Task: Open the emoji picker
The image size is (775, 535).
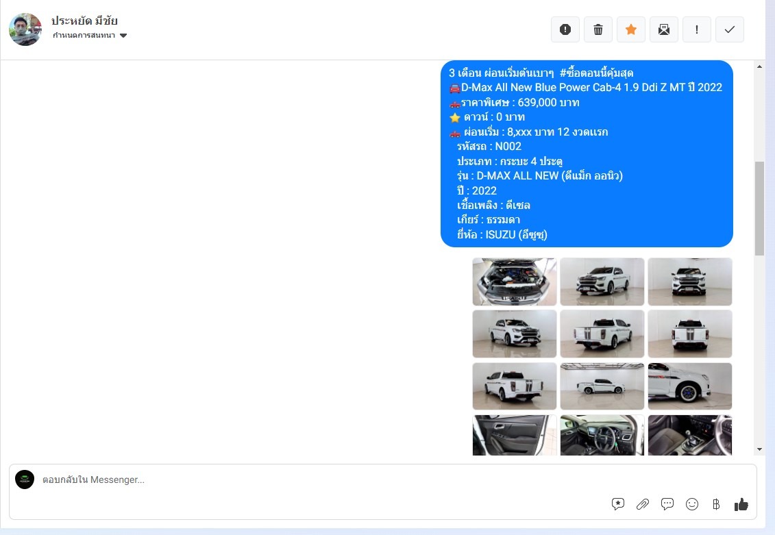Action: [x=692, y=504]
